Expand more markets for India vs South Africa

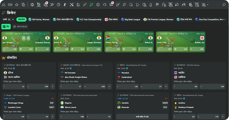coord(52,86)
